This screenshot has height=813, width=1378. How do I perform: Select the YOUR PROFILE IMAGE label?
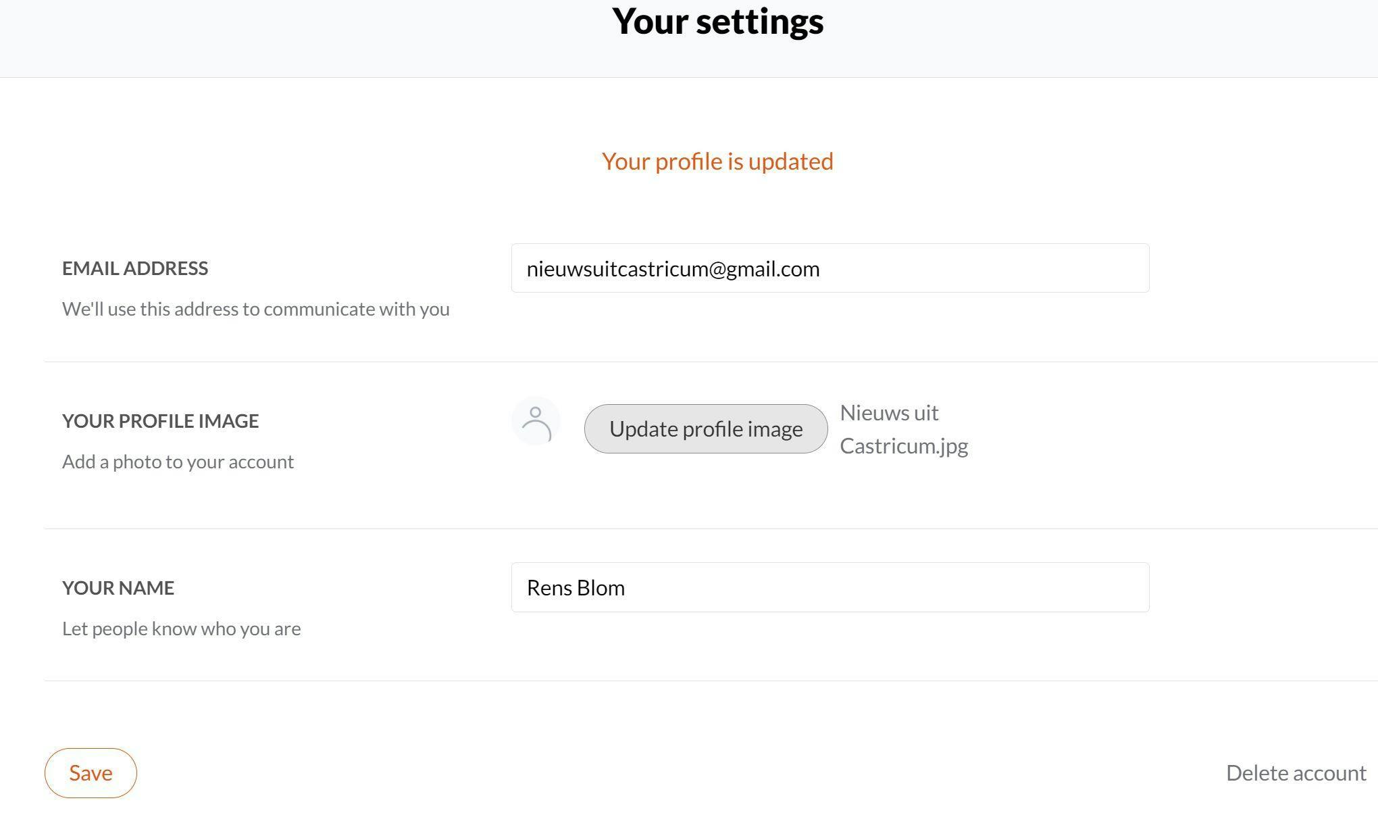[x=160, y=421]
